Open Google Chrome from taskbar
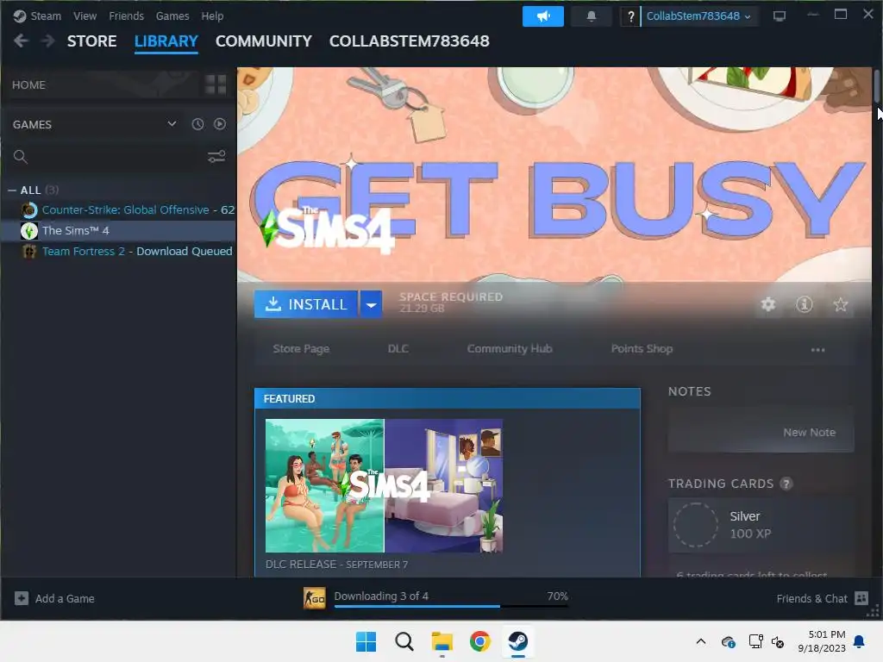883x662 pixels. [479, 641]
